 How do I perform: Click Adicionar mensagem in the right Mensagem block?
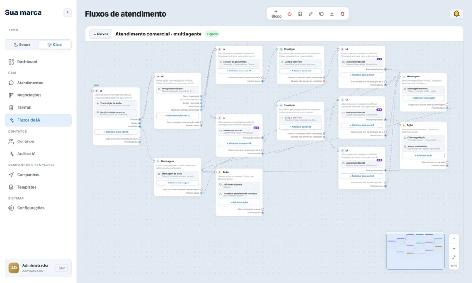pyautogui.click(x=423, y=98)
